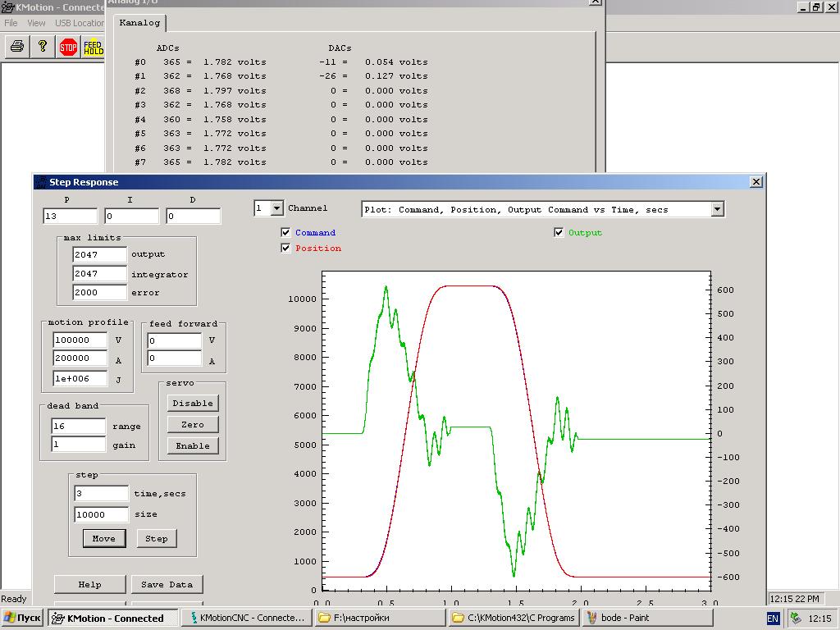Viewport: 840px width, 630px height.
Task: Open the View menu
Action: click(x=36, y=23)
